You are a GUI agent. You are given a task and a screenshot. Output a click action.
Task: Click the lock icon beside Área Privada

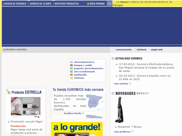click(88, 3)
